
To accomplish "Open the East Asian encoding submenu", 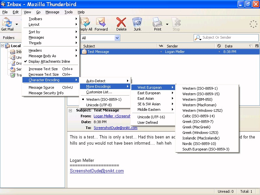I will [153, 98].
